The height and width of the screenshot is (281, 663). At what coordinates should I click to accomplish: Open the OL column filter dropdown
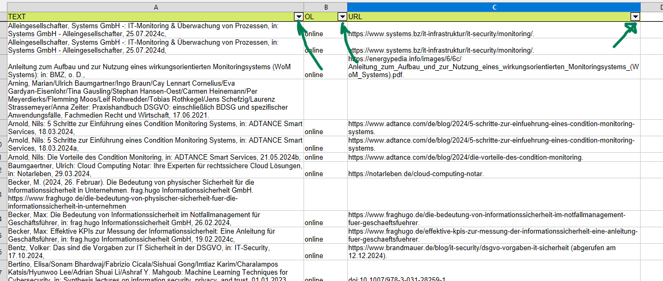(342, 17)
